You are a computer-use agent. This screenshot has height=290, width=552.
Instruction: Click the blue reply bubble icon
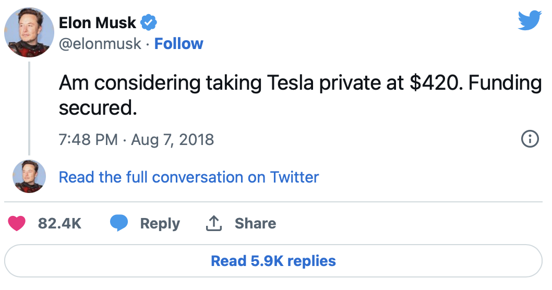pos(119,223)
